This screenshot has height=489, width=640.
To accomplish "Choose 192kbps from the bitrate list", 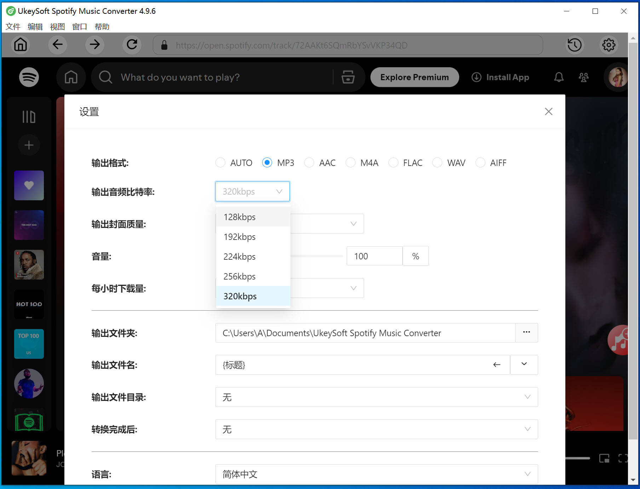I will pos(253,237).
